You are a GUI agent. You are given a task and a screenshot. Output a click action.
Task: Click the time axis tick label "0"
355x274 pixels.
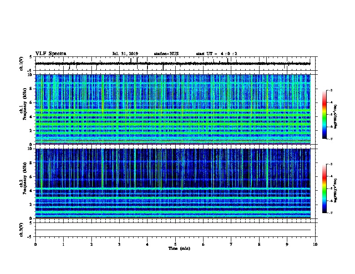pyautogui.click(x=35, y=244)
